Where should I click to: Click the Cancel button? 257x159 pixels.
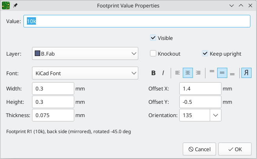point(199,149)
